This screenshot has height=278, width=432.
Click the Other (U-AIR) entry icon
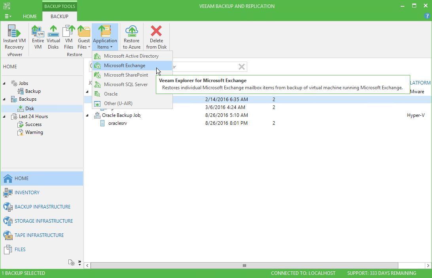coord(97,104)
